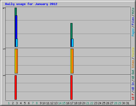136x106 pixels.
Task: Click the top chart's axis value 5
Action: [4, 8]
